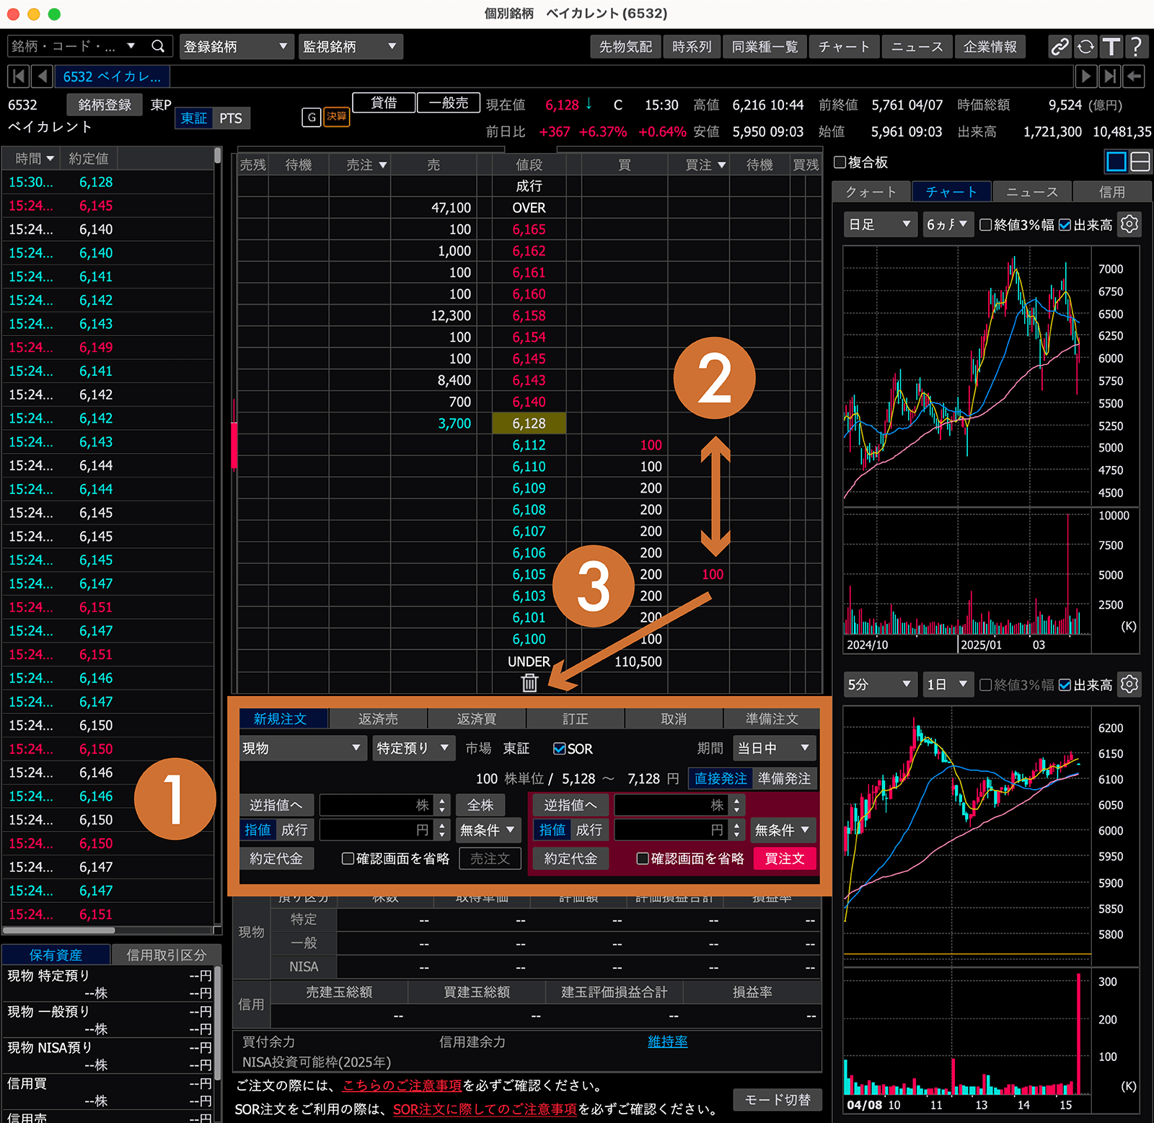1154x1123 pixels.
Task: Click 維持率 link
Action: (667, 1041)
